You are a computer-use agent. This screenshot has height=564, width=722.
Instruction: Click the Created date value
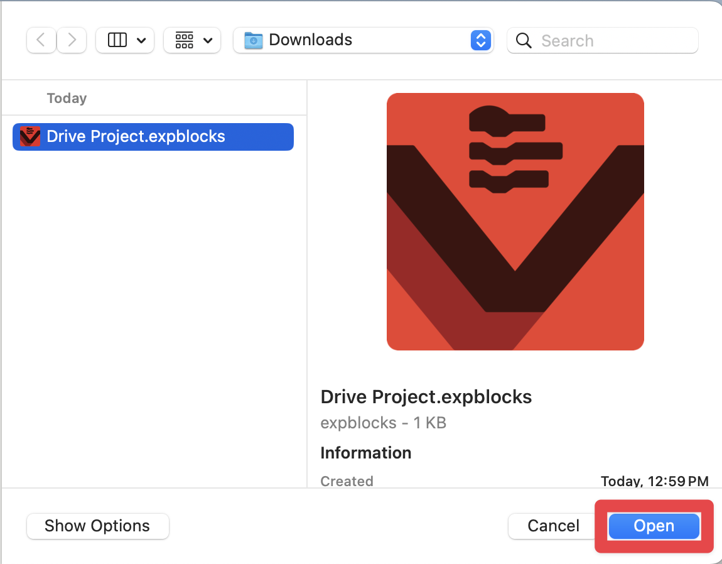[655, 481]
